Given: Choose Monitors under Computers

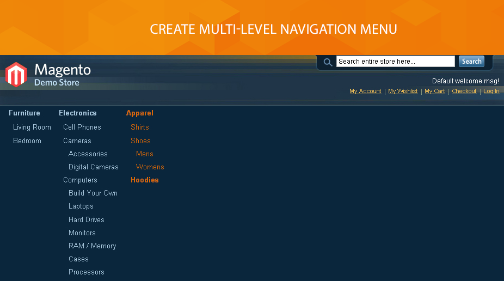Looking at the screenshot, I should [x=82, y=233].
